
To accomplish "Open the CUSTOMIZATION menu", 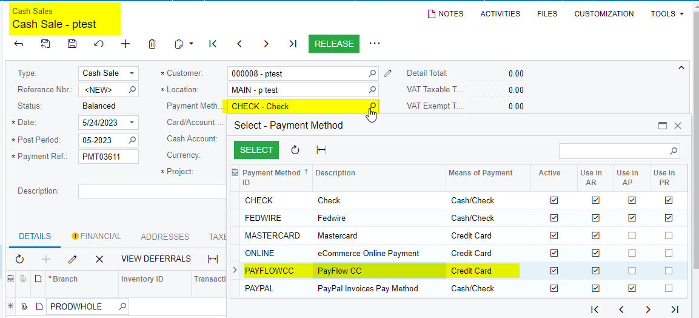I will [604, 14].
